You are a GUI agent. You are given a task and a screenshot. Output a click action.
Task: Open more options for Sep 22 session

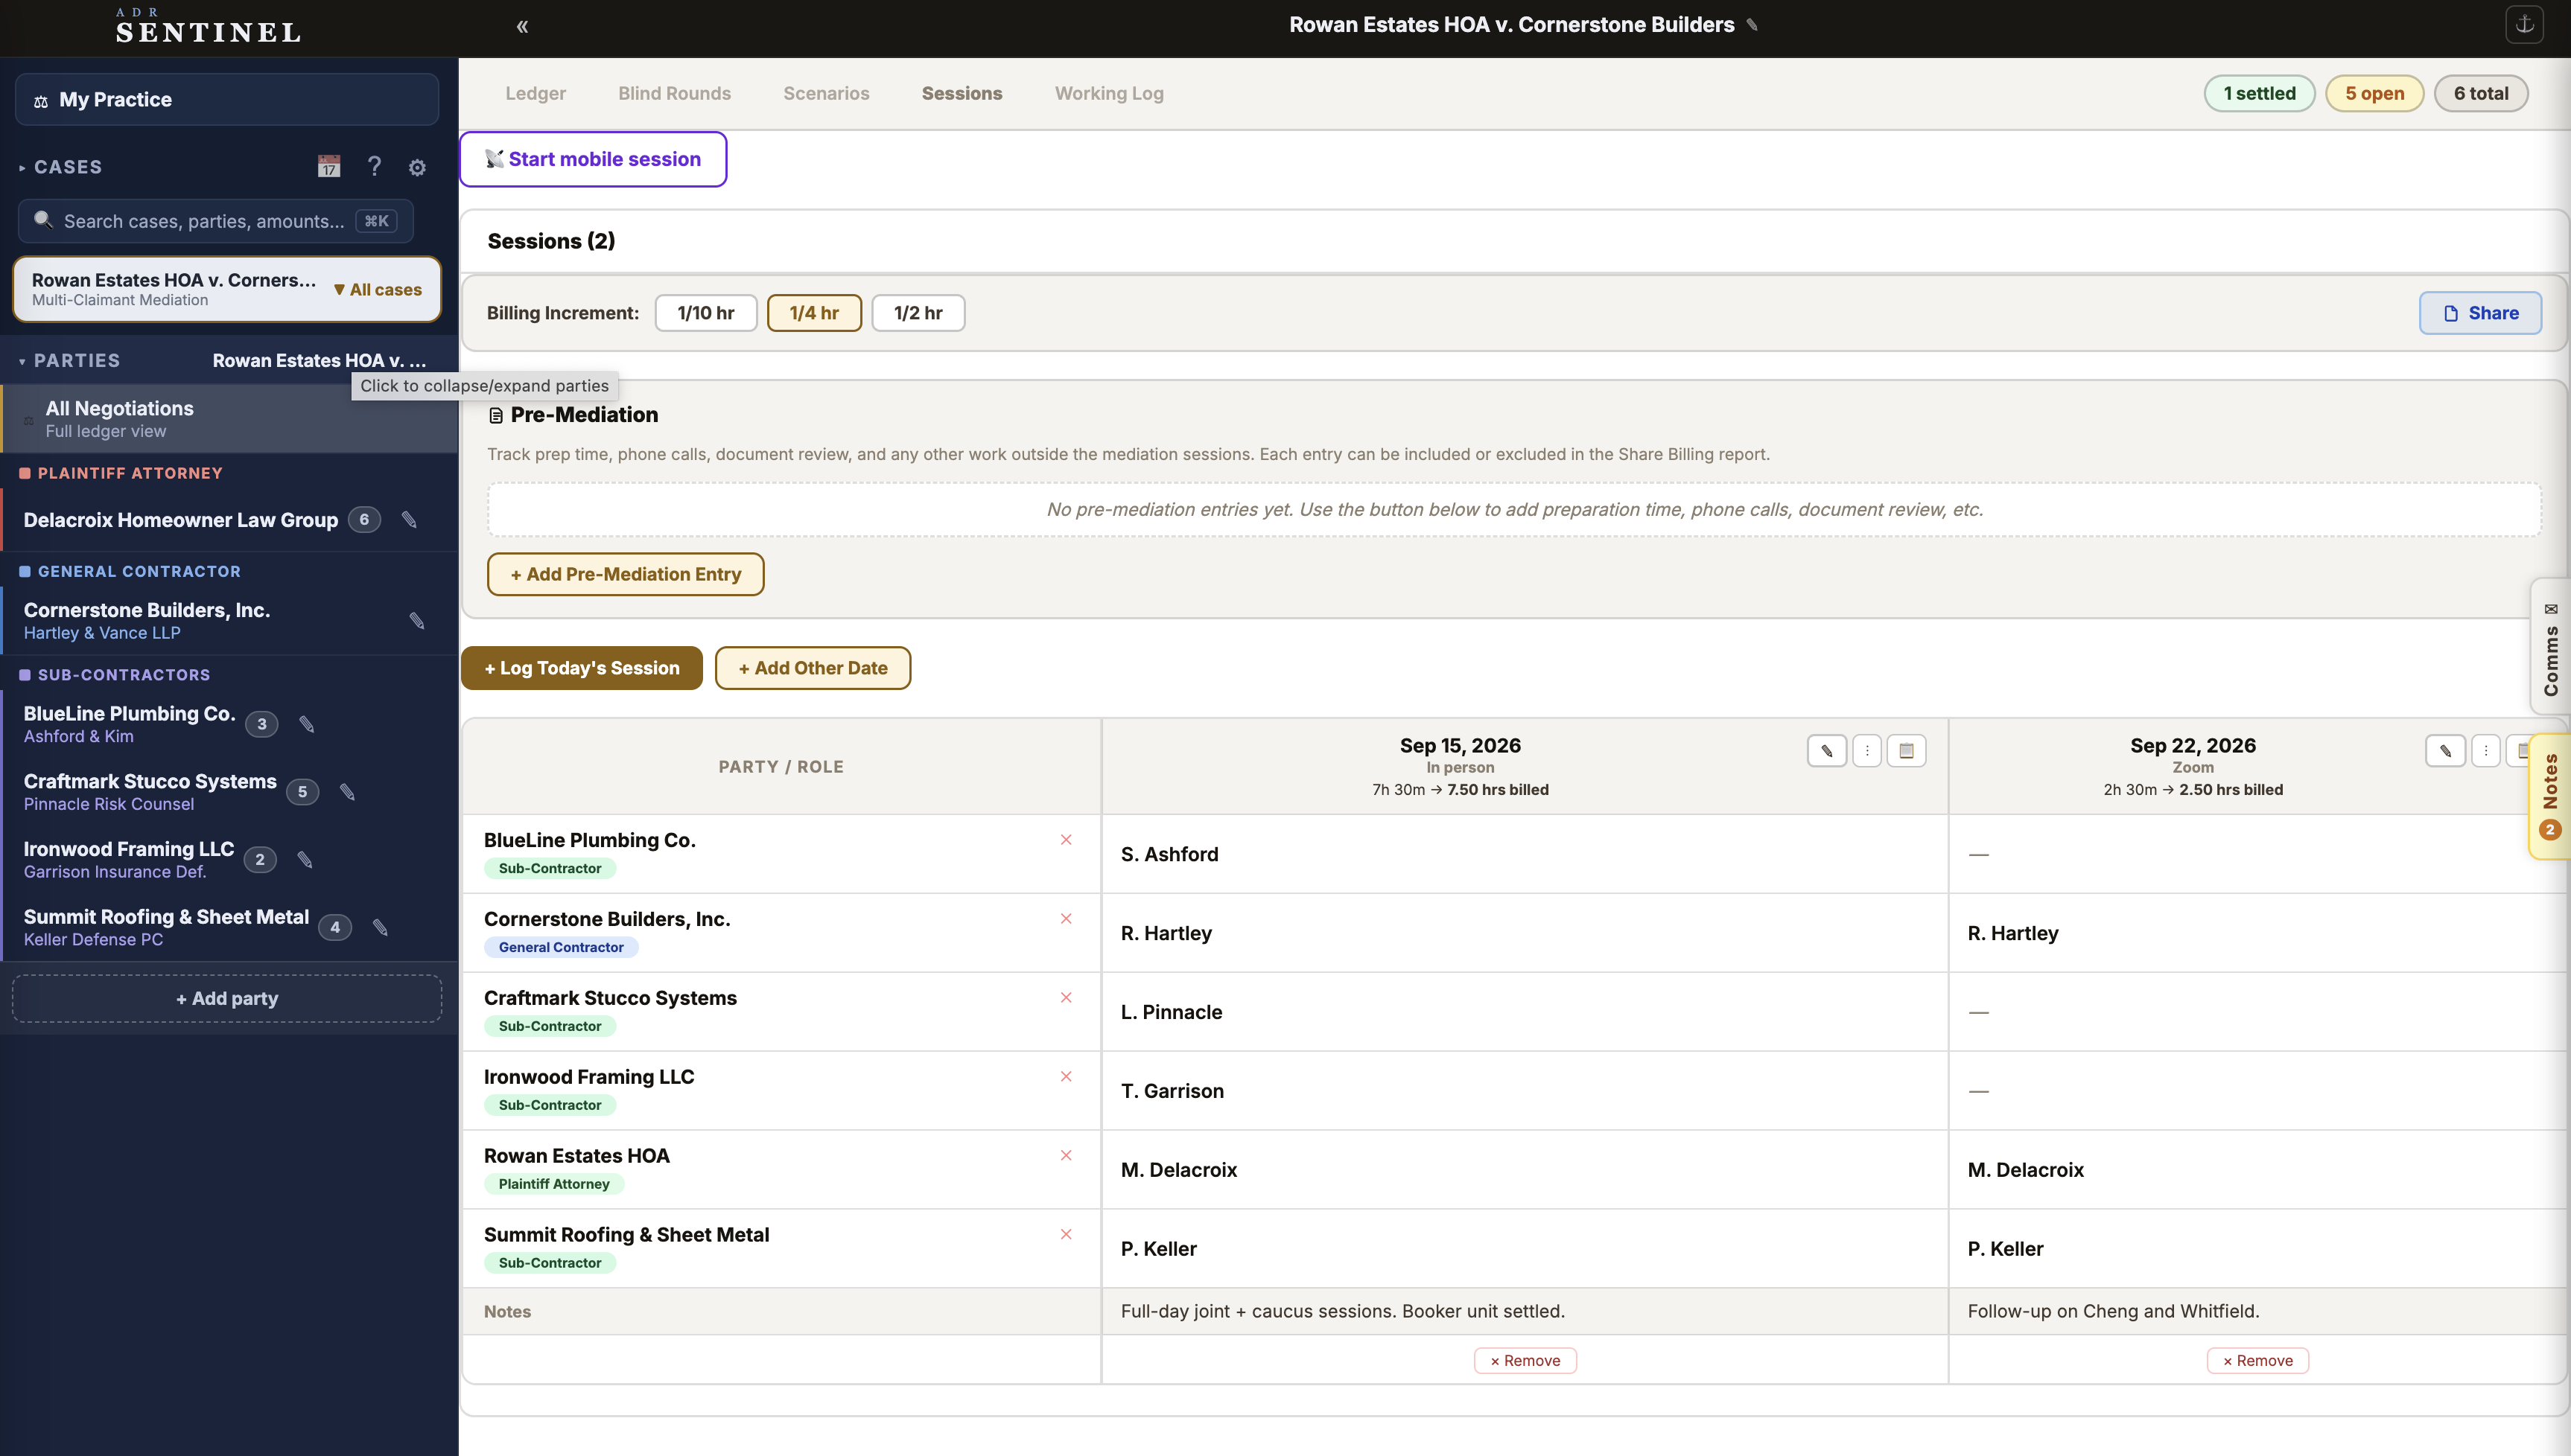click(2486, 751)
